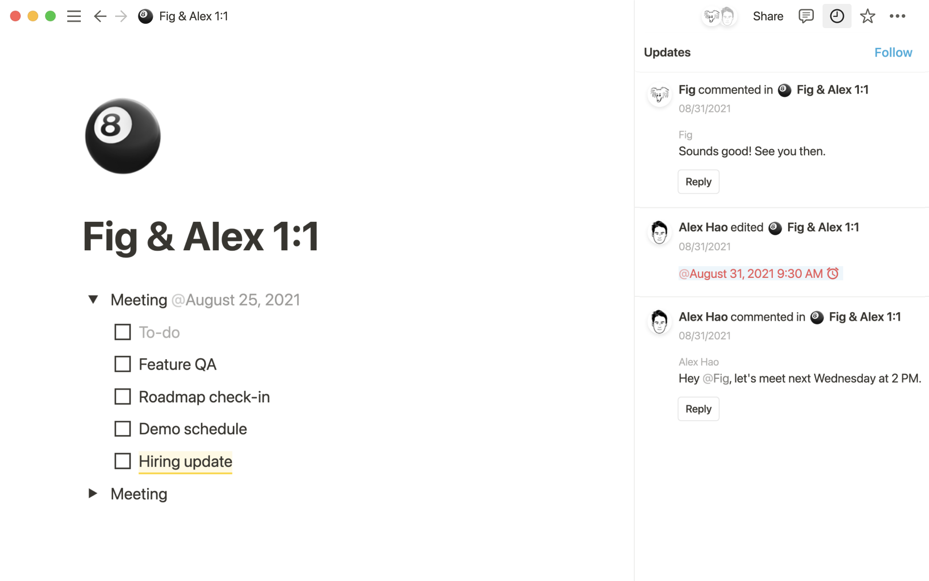Image resolution: width=929 pixels, height=581 pixels.
Task: Reply to Alex Hao's Wednesday meeting comment
Action: coord(698,409)
